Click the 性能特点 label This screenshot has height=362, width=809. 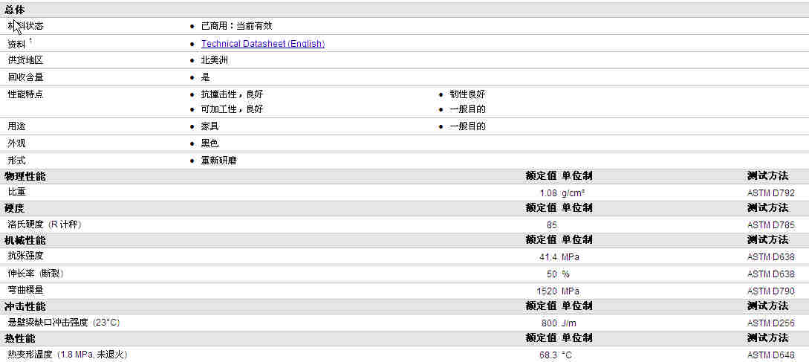25,94
